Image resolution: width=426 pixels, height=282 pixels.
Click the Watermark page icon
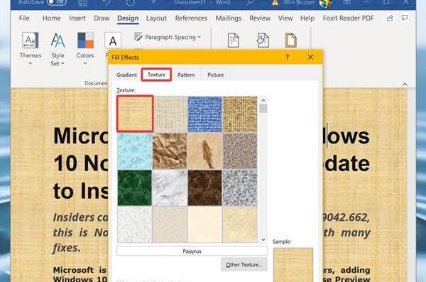pyautogui.click(x=233, y=40)
